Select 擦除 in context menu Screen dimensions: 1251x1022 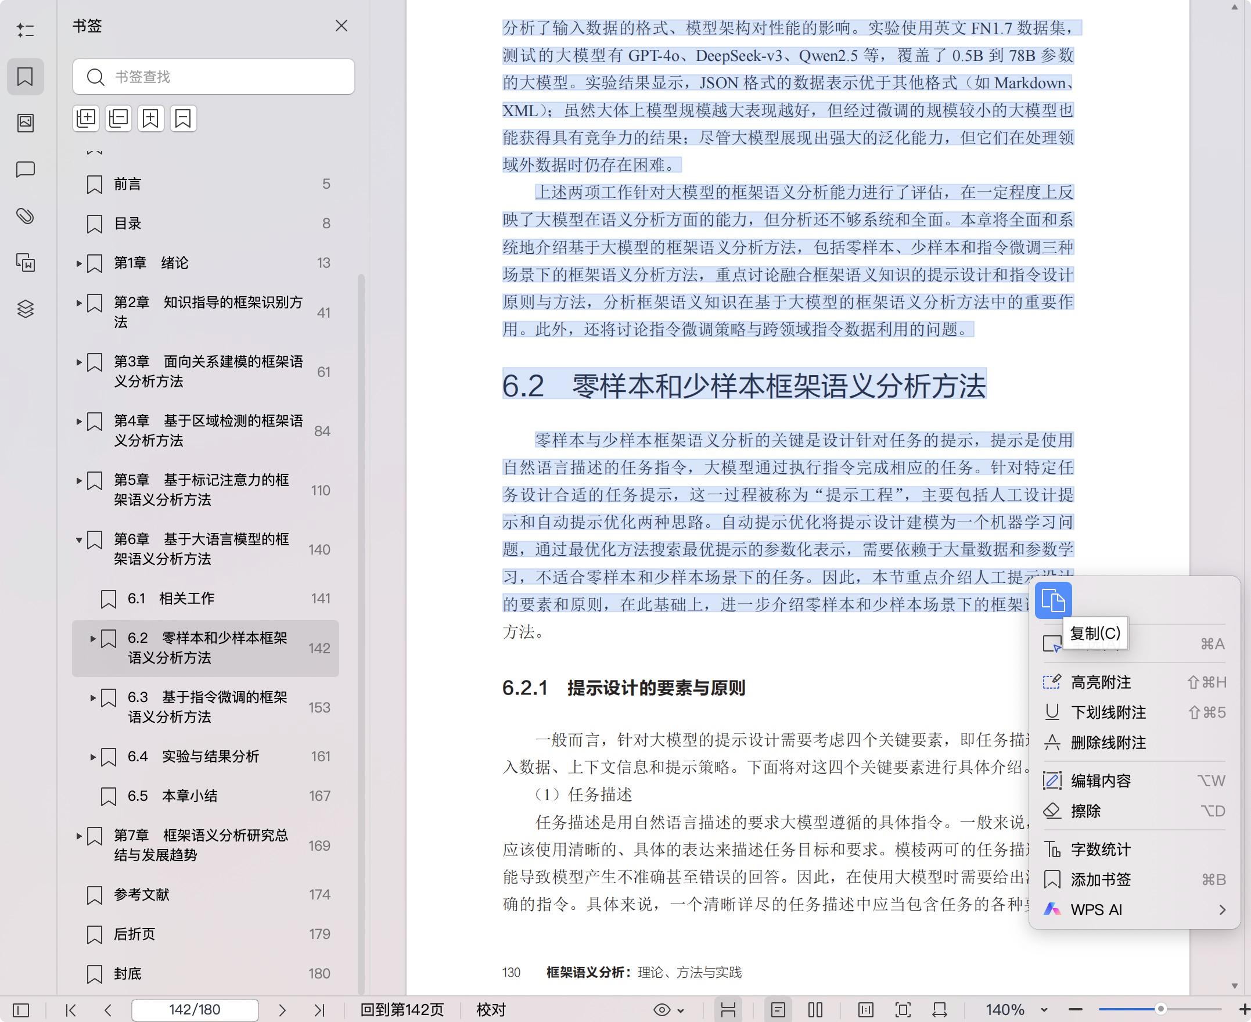coord(1134,811)
